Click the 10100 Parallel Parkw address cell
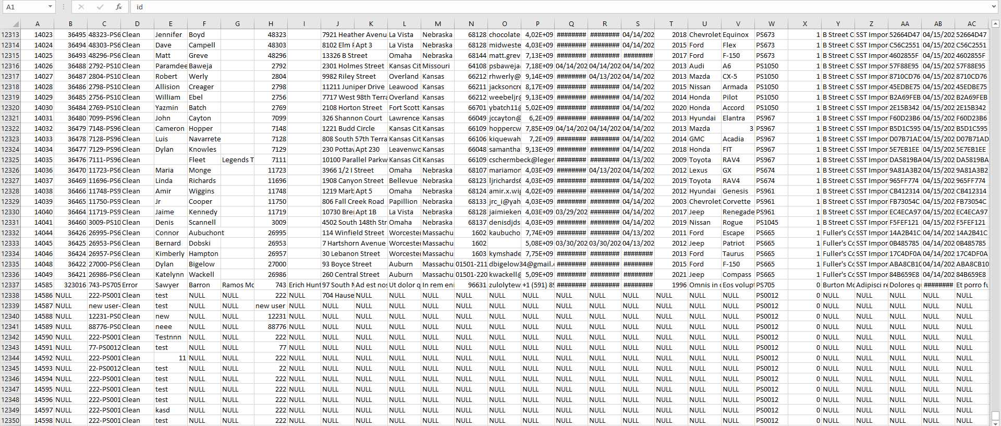1001x426 pixels. pyautogui.click(x=354, y=160)
